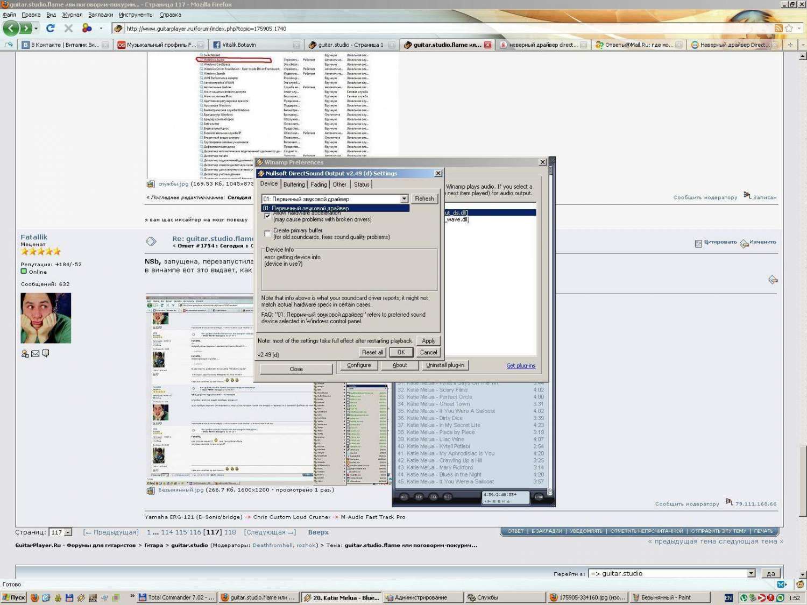Open Безымянный.jpg attachment link
807x605 pixels.
click(x=181, y=490)
